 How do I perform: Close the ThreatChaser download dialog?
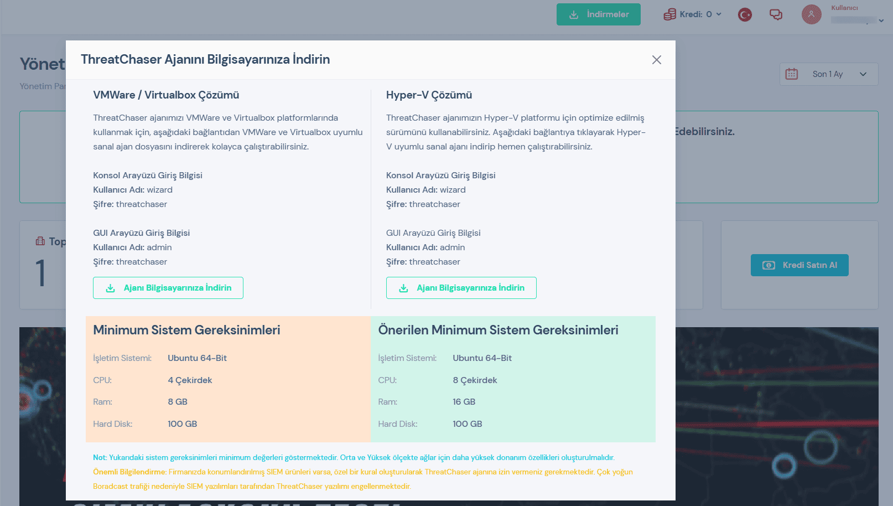(656, 60)
